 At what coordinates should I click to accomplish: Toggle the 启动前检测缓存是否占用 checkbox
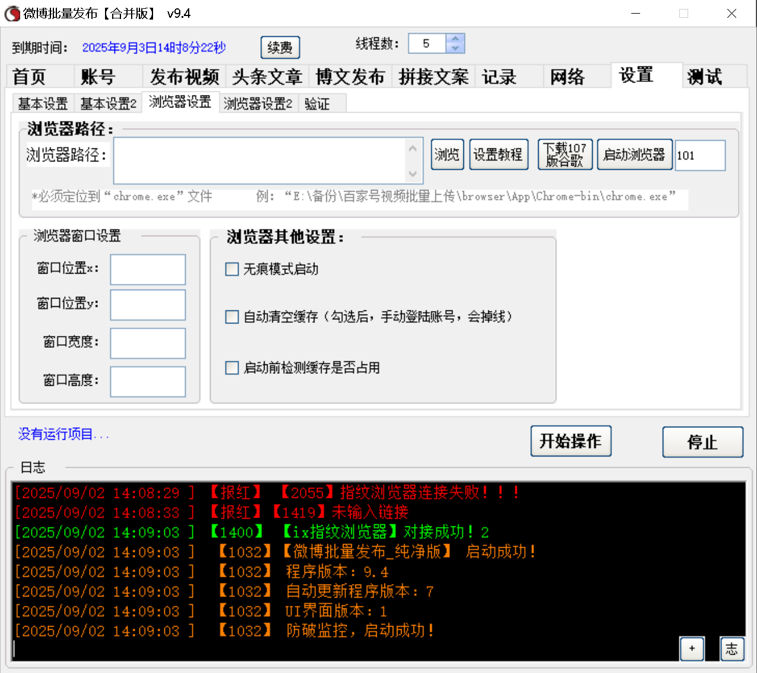coord(231,367)
